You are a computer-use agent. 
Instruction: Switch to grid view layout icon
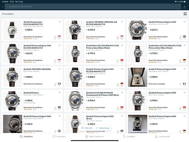[185, 14]
